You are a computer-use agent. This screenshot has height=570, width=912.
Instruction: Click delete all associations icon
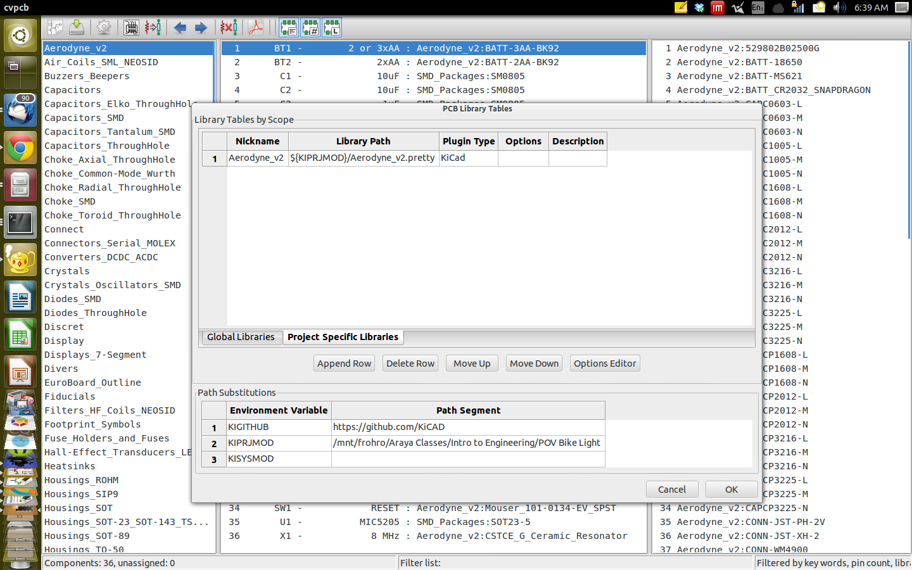click(x=229, y=28)
